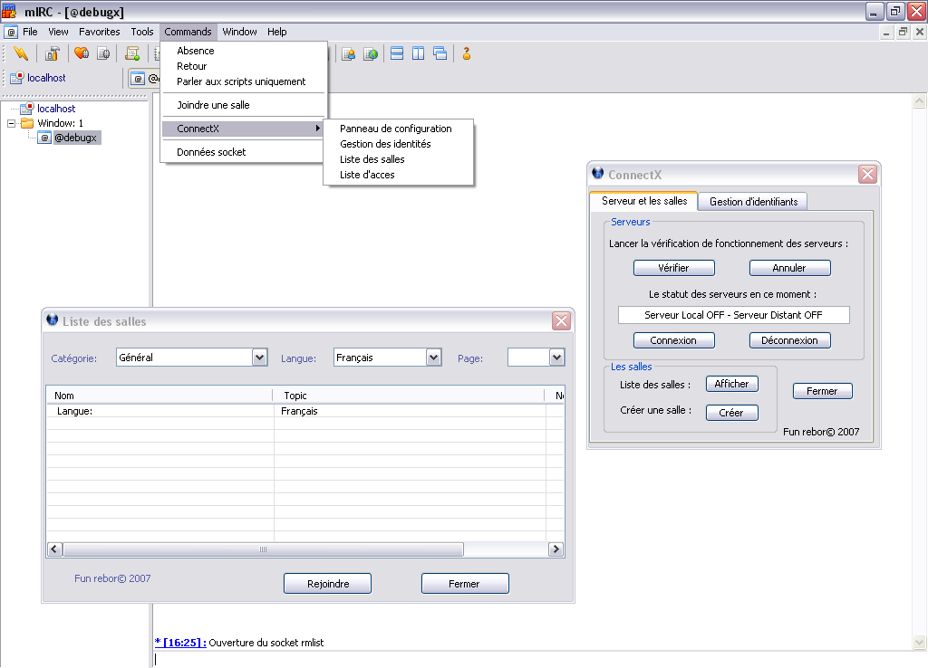
Task: Tile windows horizontally from the toolbar
Action: 397,53
